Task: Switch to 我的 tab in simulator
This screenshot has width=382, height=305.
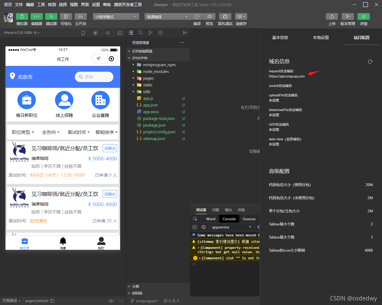Action: click(x=101, y=243)
